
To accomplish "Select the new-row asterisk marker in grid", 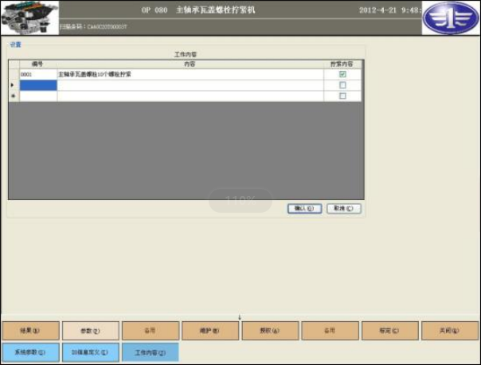I will pyautogui.click(x=14, y=96).
